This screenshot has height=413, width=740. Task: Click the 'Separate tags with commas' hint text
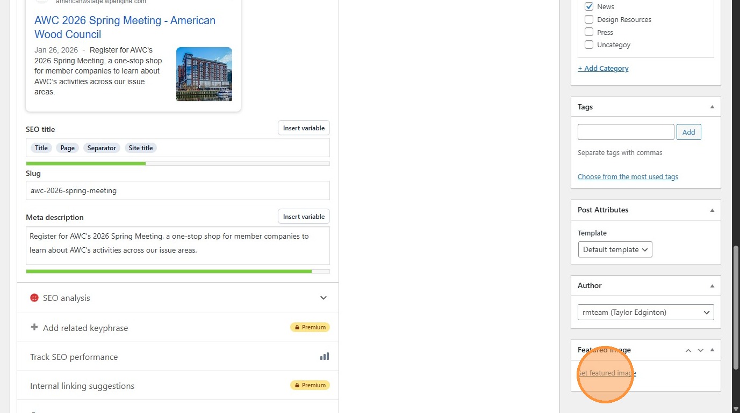point(620,153)
